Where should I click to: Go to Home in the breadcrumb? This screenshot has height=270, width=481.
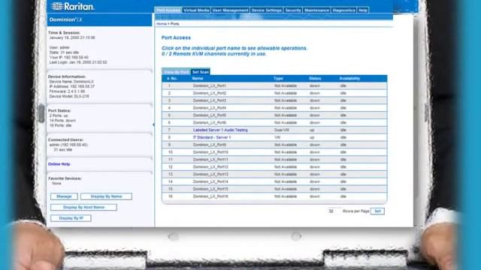point(162,23)
